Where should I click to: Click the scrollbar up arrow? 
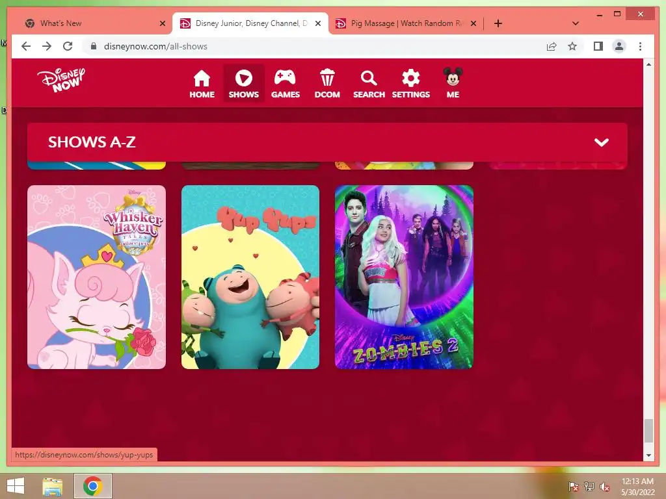click(x=648, y=64)
